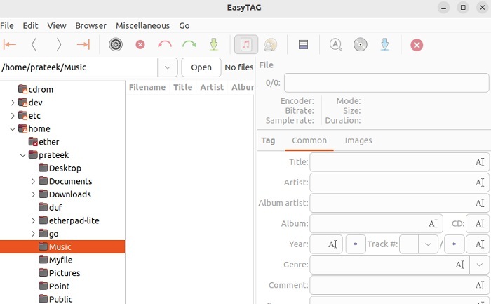Apply Title to selected files icon
Image resolution: width=491 pixels, height=304 pixels.
click(x=480, y=162)
